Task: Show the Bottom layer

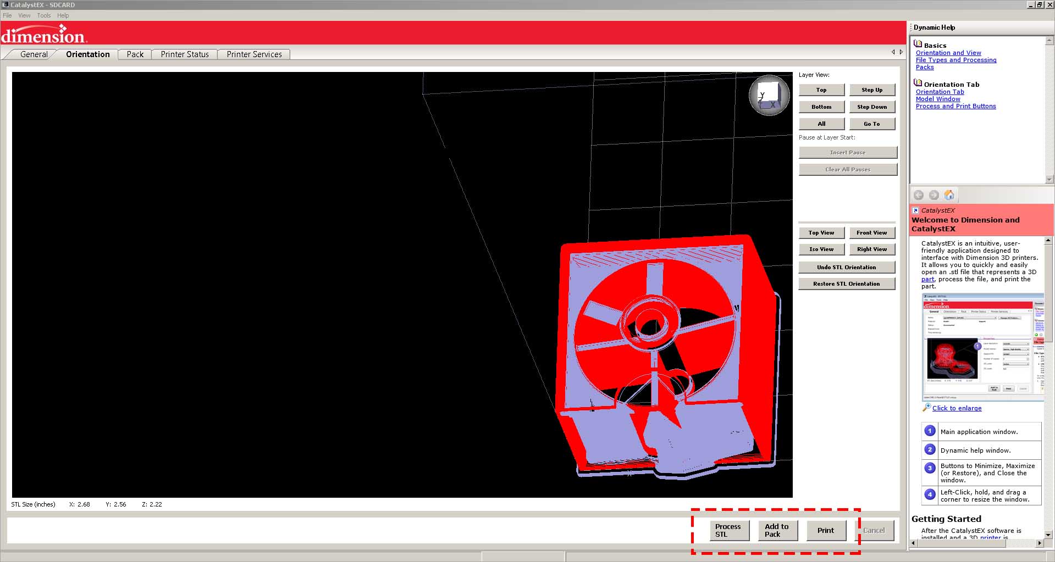Action: tap(821, 107)
